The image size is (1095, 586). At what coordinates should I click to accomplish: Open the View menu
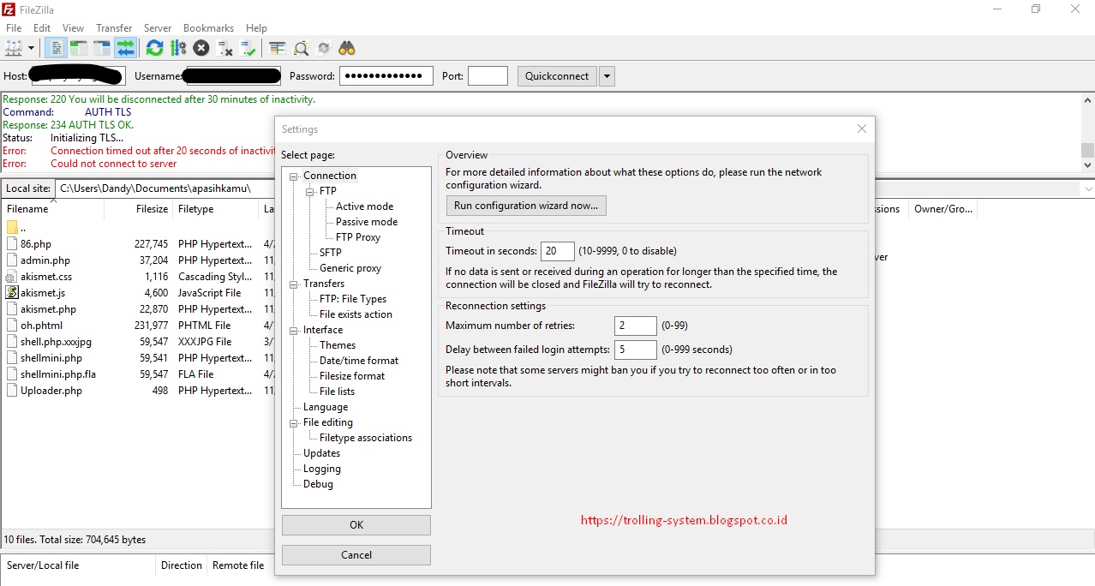pyautogui.click(x=74, y=28)
